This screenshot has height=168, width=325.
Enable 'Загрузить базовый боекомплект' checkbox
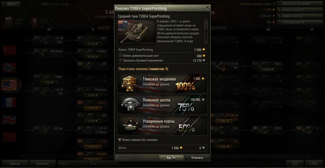(x=121, y=60)
